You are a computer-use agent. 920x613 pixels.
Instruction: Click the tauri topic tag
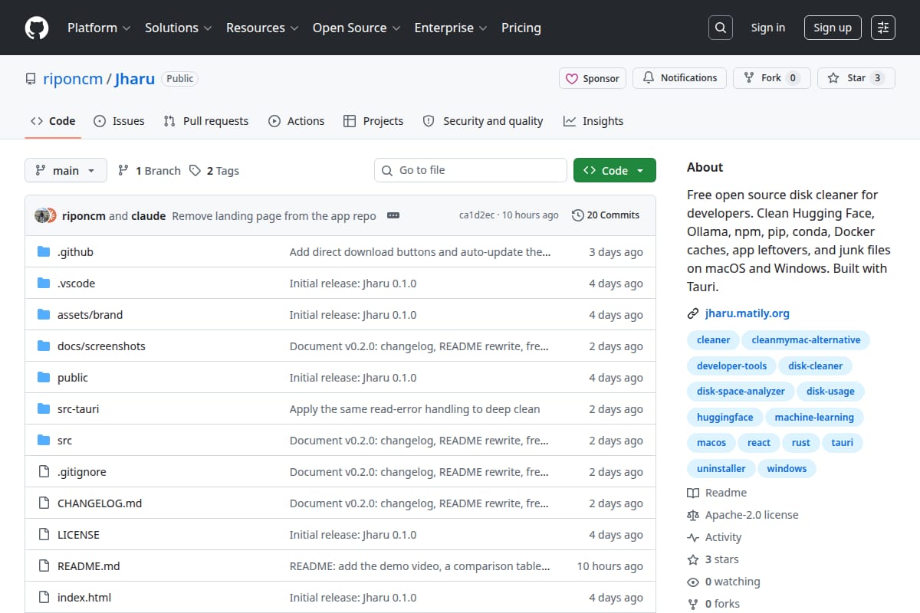pos(843,443)
